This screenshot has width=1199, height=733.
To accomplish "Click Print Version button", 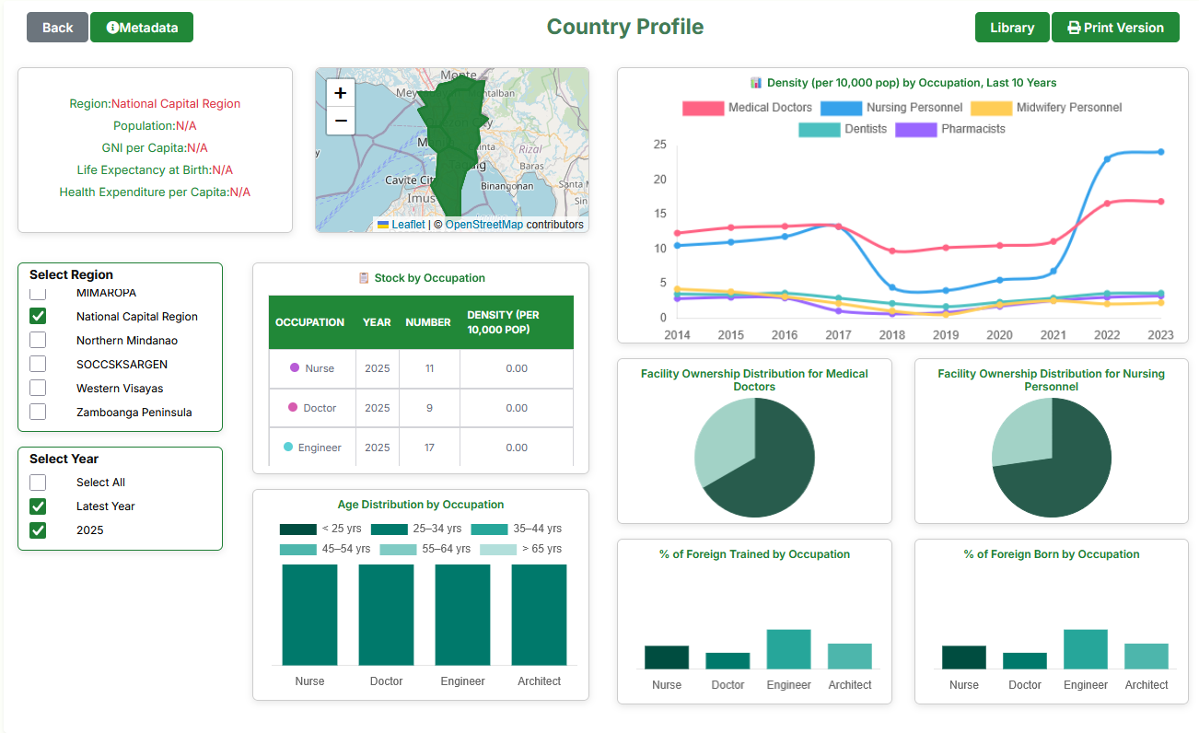I will click(x=1115, y=28).
